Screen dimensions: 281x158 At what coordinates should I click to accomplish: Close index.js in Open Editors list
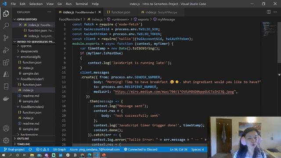(20, 25)
